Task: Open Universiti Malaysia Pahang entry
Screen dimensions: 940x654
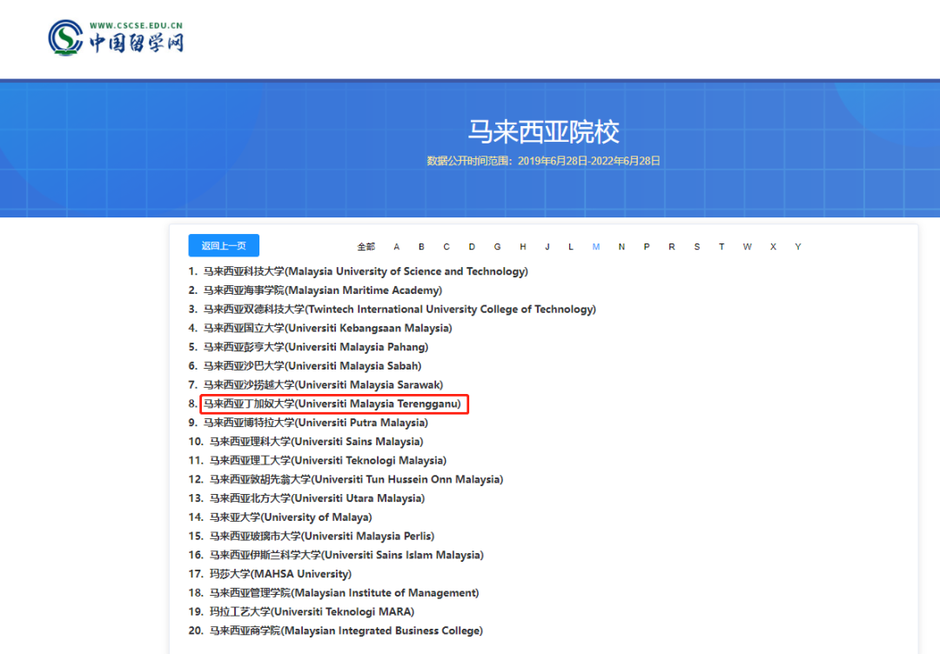Action: [x=316, y=347]
